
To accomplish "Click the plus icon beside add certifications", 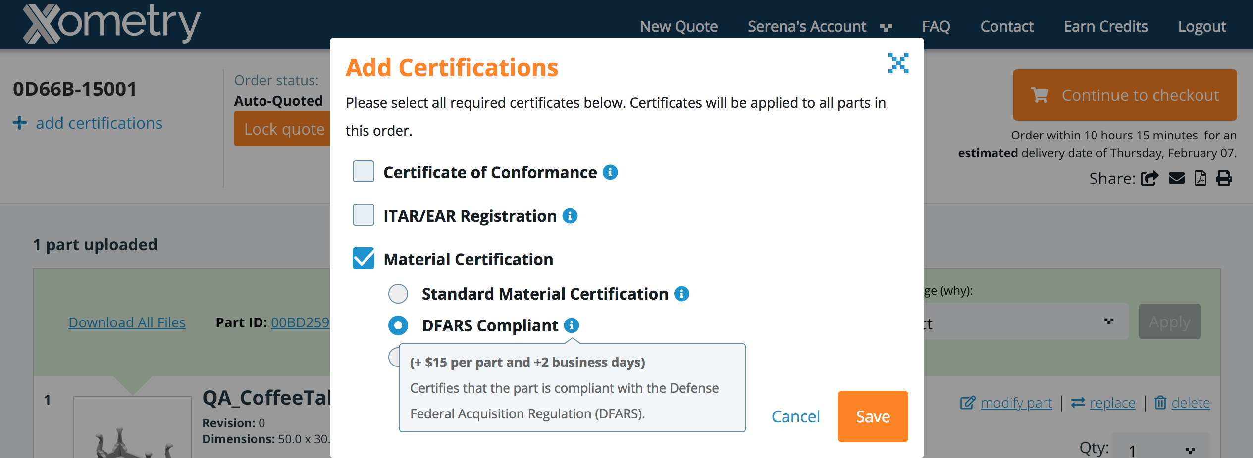I will pos(20,123).
